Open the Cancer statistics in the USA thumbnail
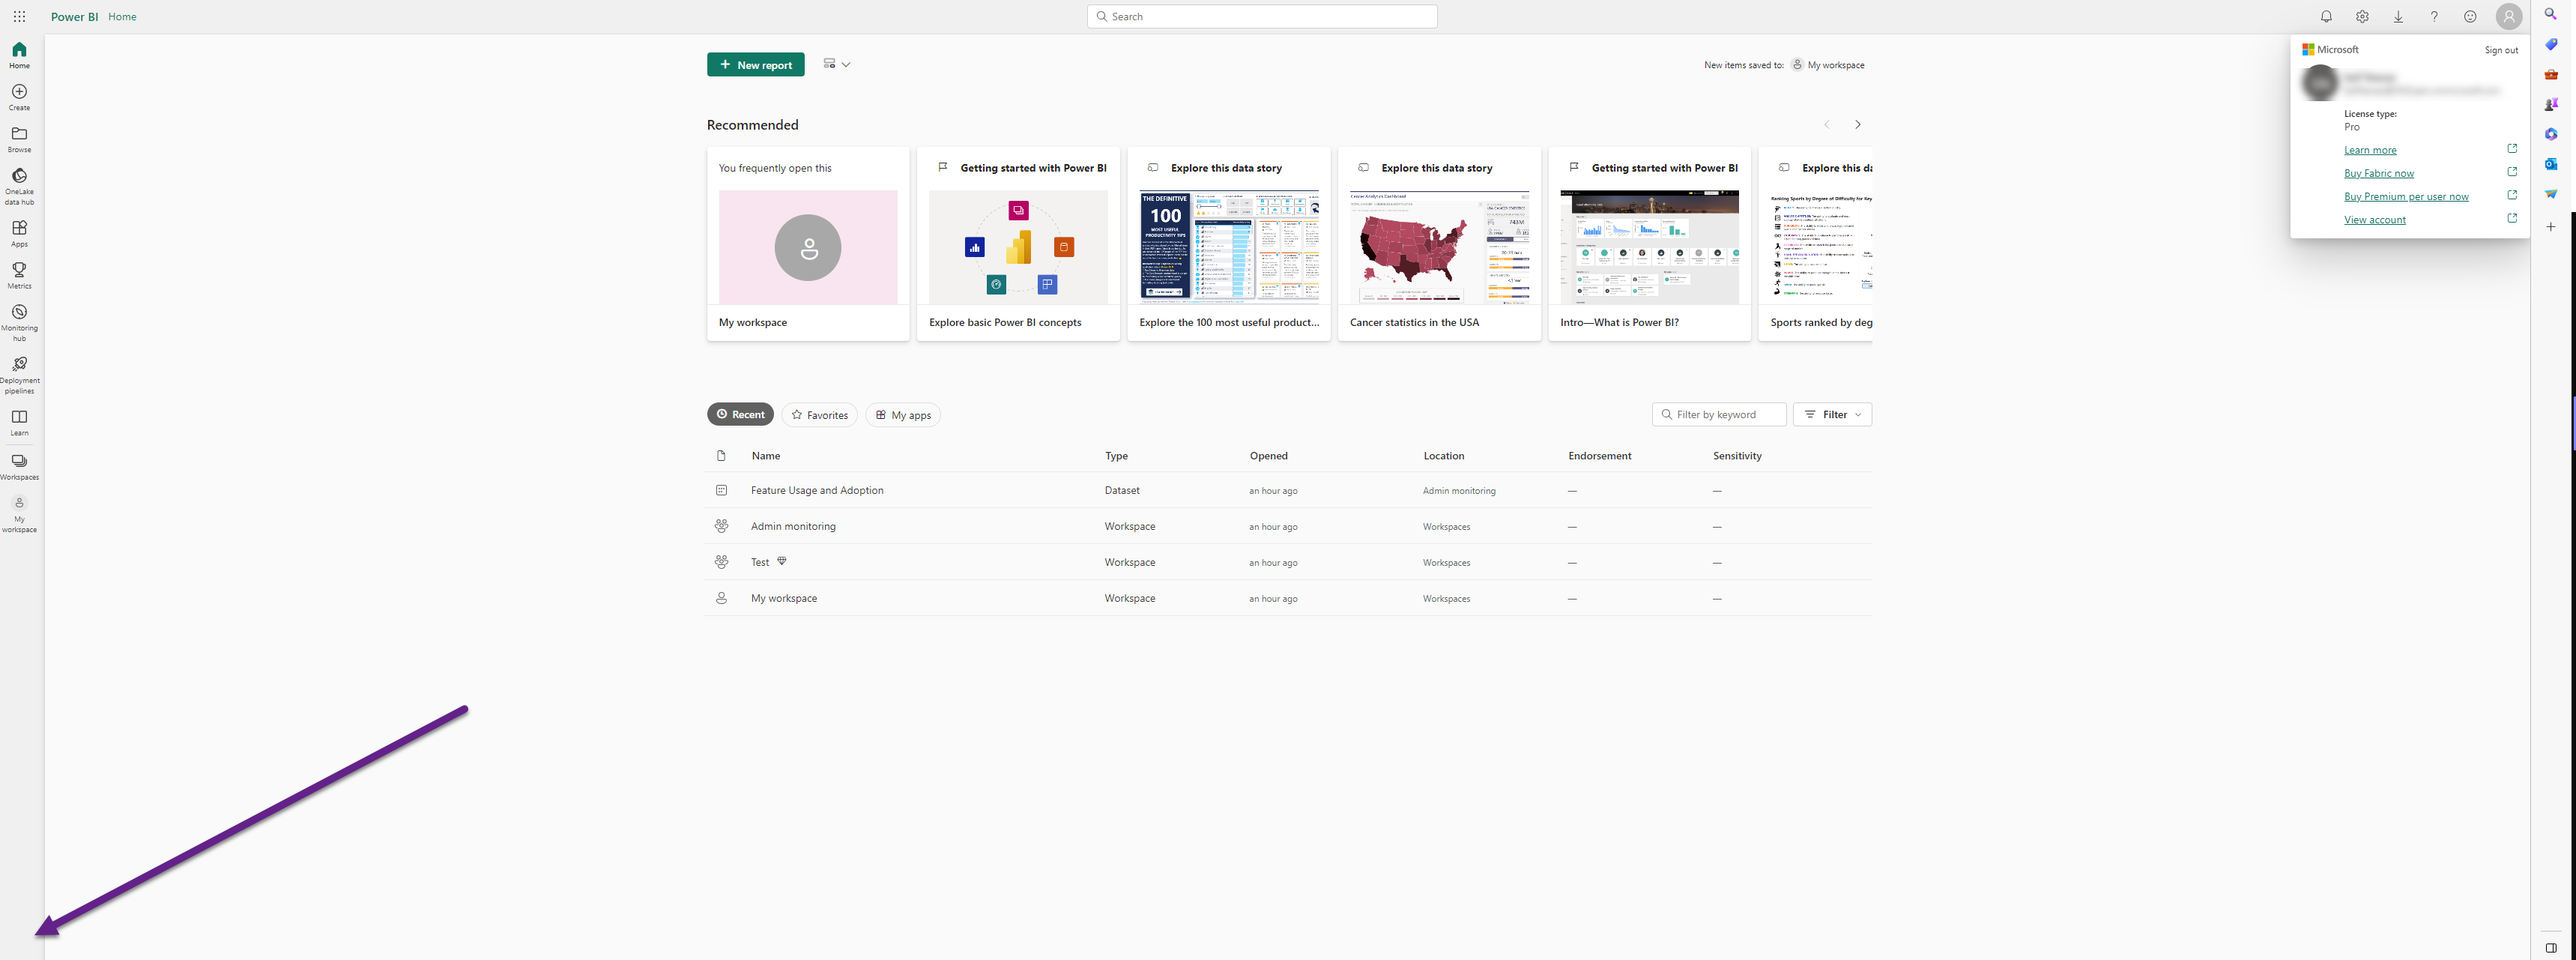This screenshot has height=960, width=2576. tap(1438, 247)
